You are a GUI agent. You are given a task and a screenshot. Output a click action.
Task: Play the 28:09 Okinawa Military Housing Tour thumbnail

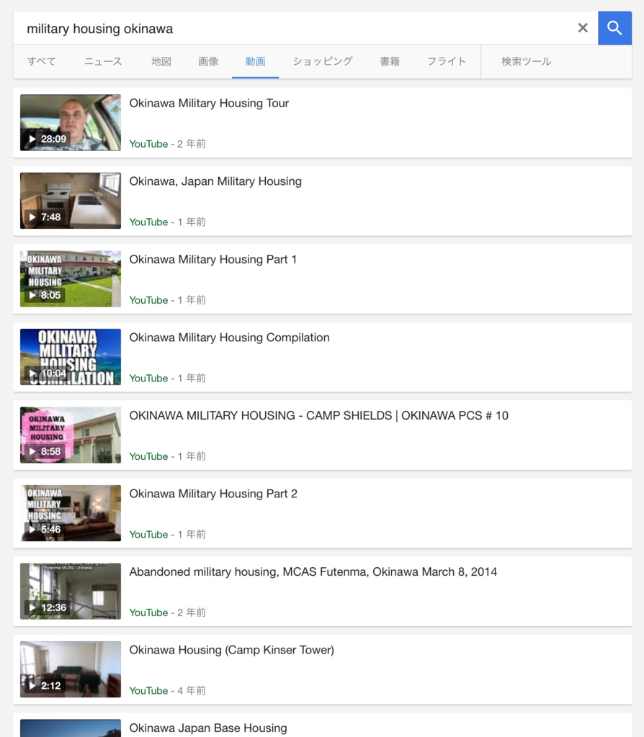point(71,122)
